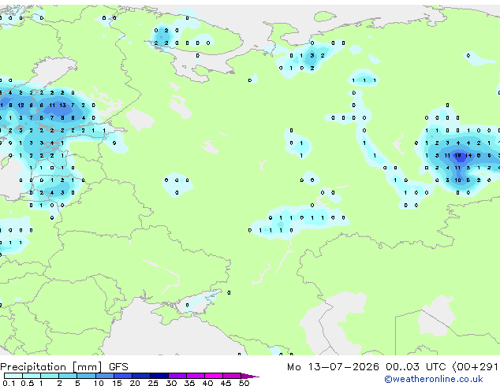Click the 'Precipitation [mm] GFS' title text
Image resolution: width=500 pixels, height=386 pixels.
coord(64,367)
